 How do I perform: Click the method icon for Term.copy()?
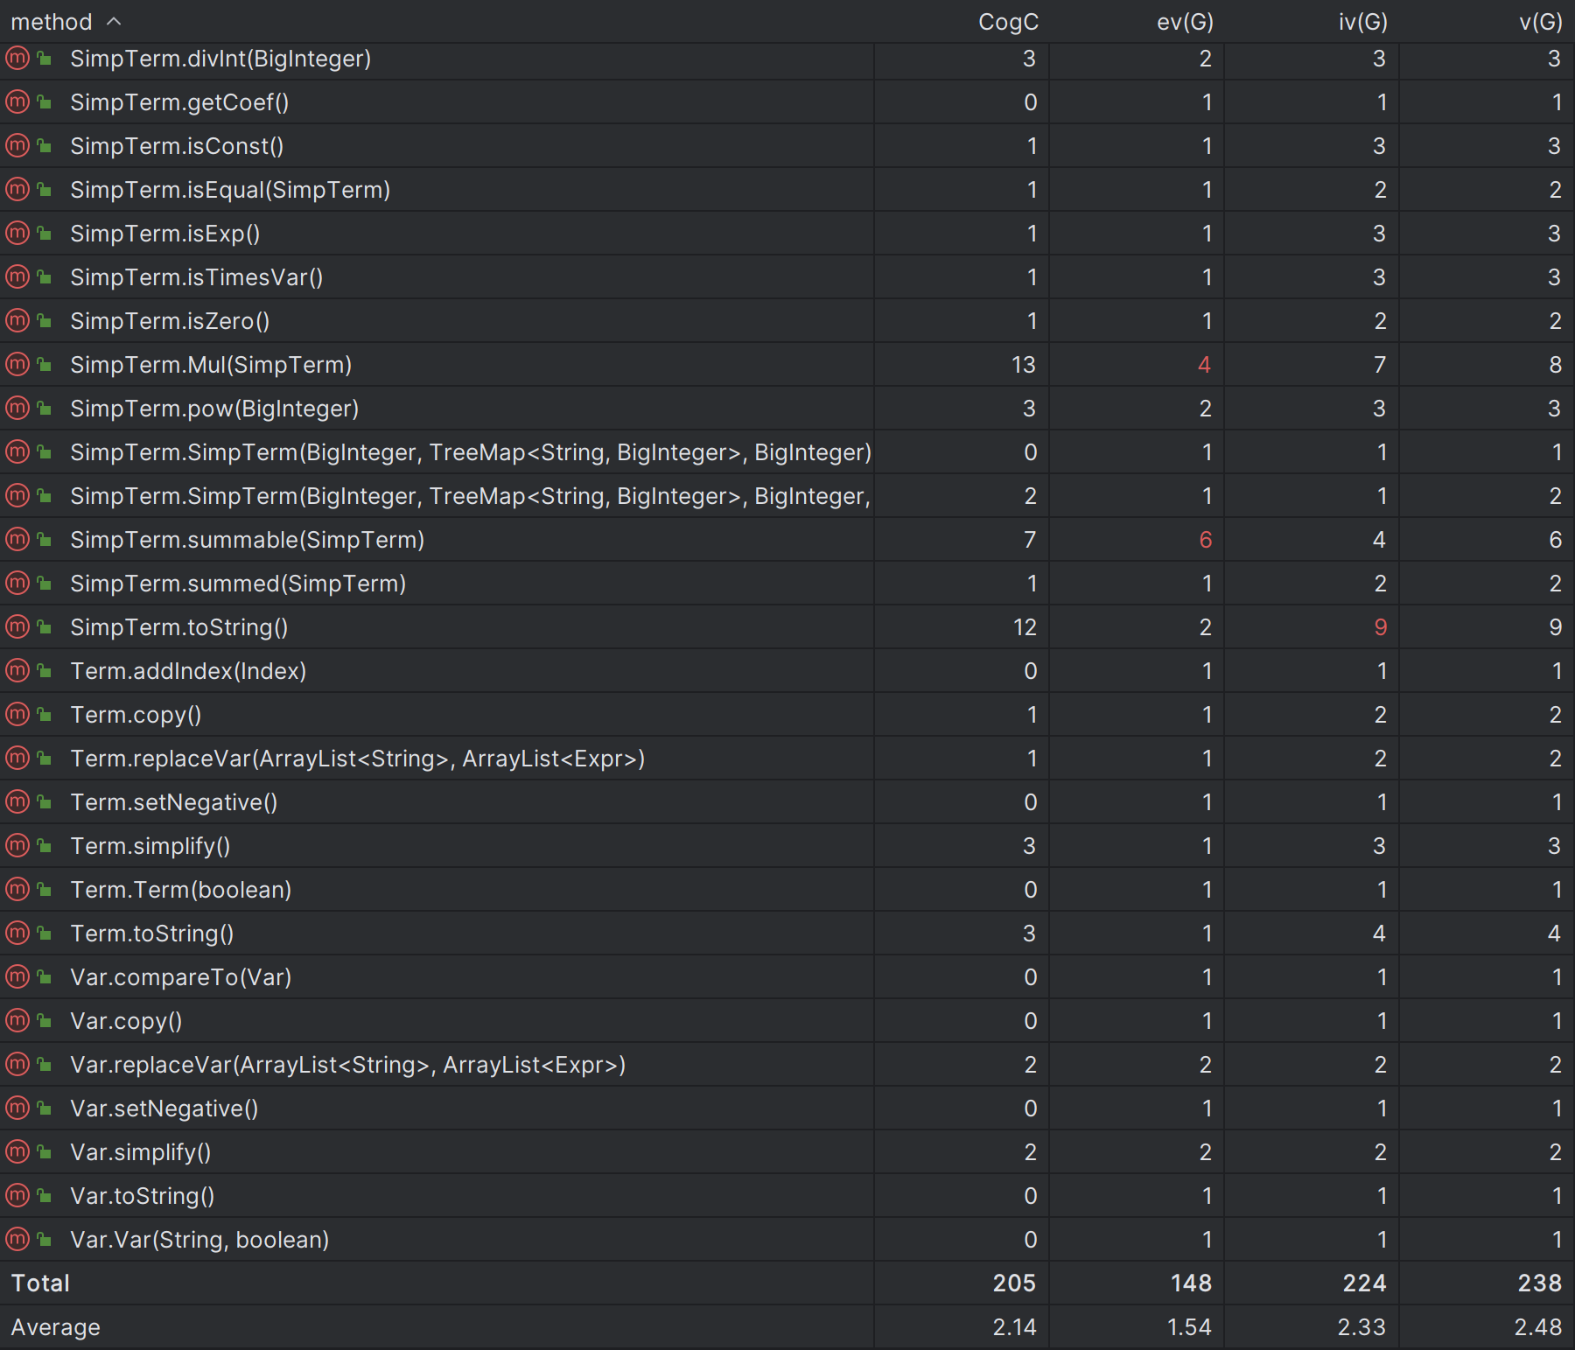[17, 715]
